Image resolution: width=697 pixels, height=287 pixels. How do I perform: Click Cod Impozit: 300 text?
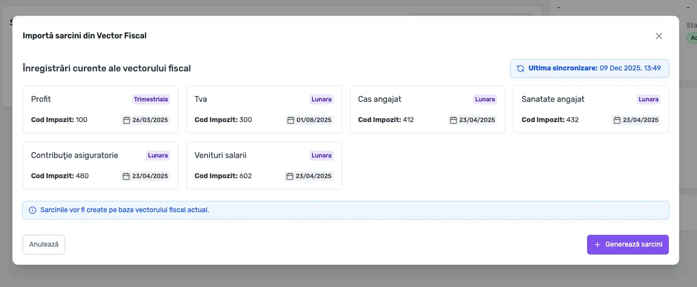(x=223, y=120)
